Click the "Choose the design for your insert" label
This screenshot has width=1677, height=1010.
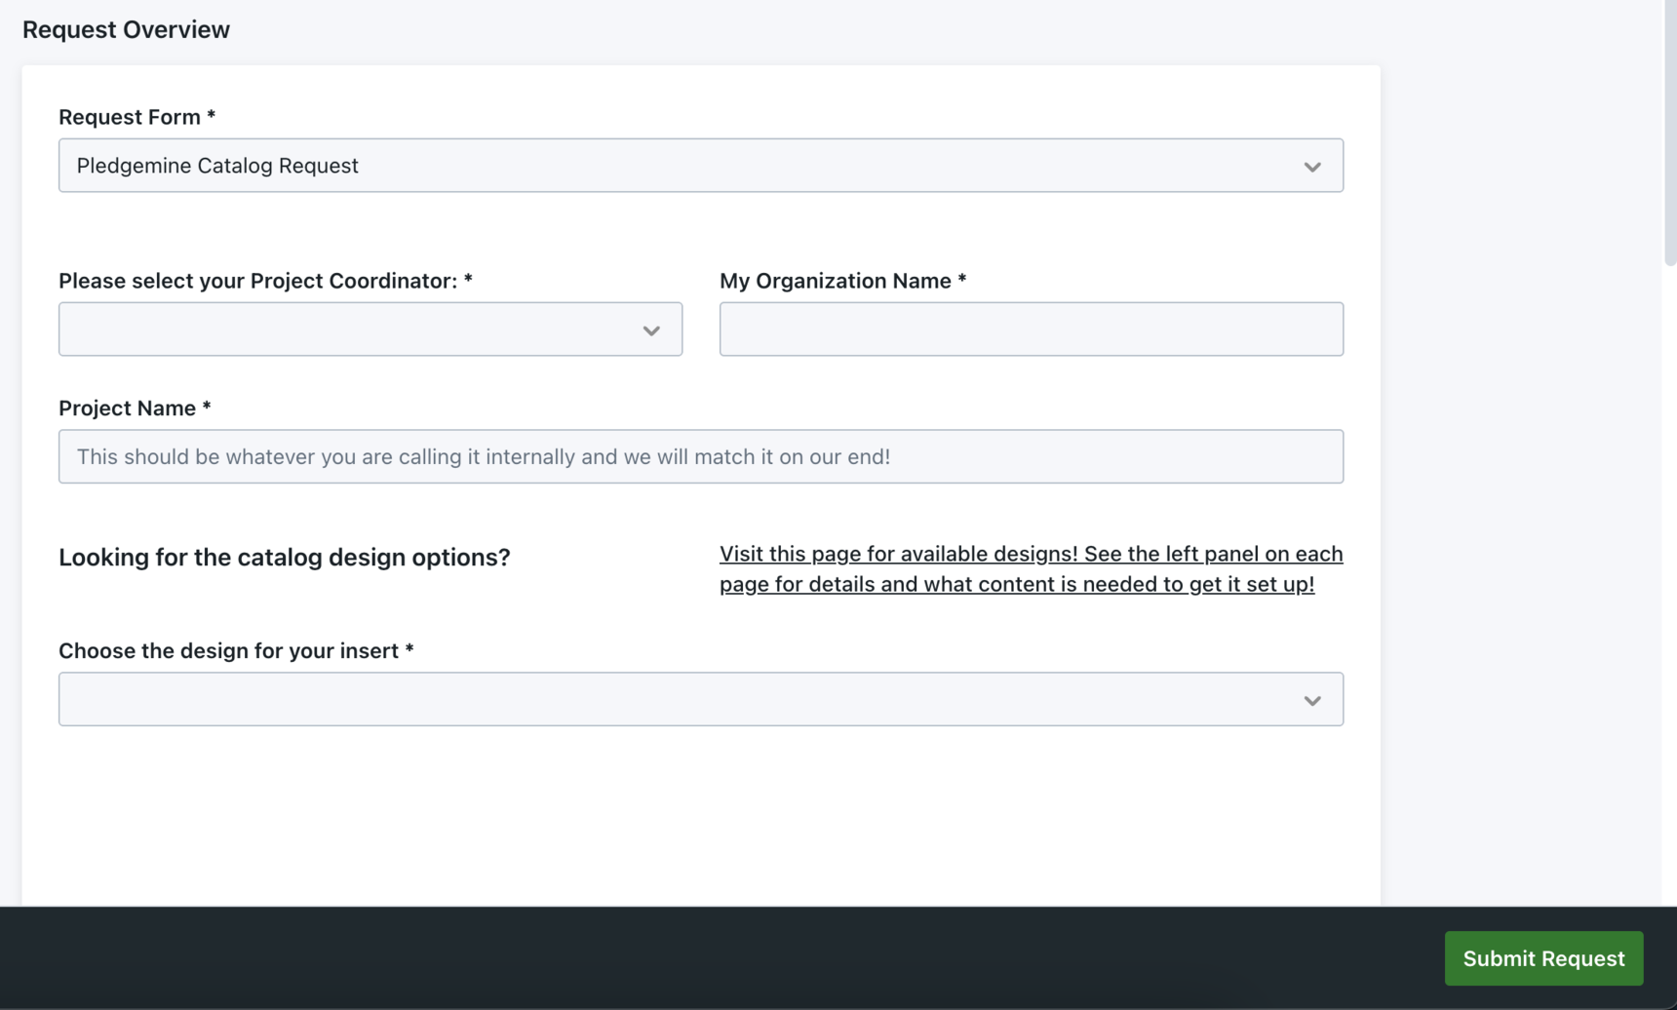(236, 650)
